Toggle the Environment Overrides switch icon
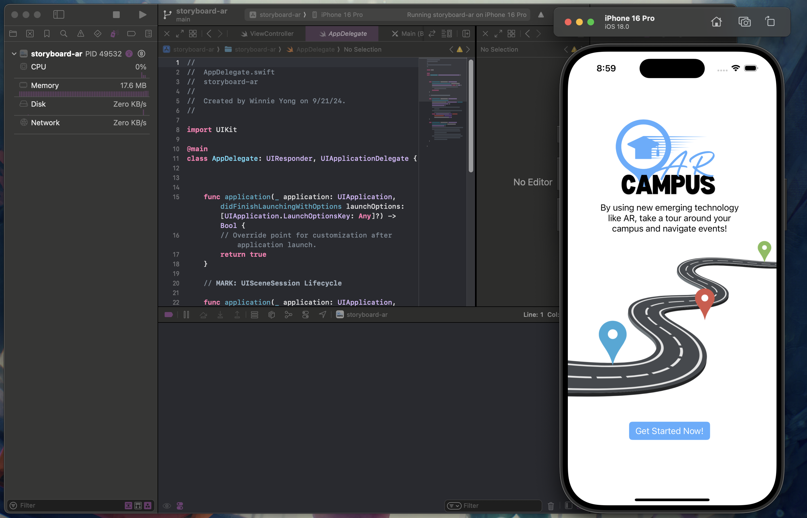 pyautogui.click(x=306, y=315)
